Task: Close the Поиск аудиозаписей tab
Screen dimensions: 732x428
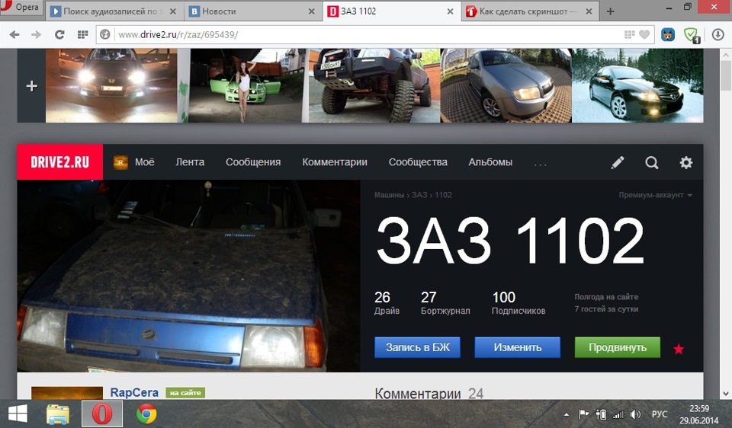Action: coord(173,11)
